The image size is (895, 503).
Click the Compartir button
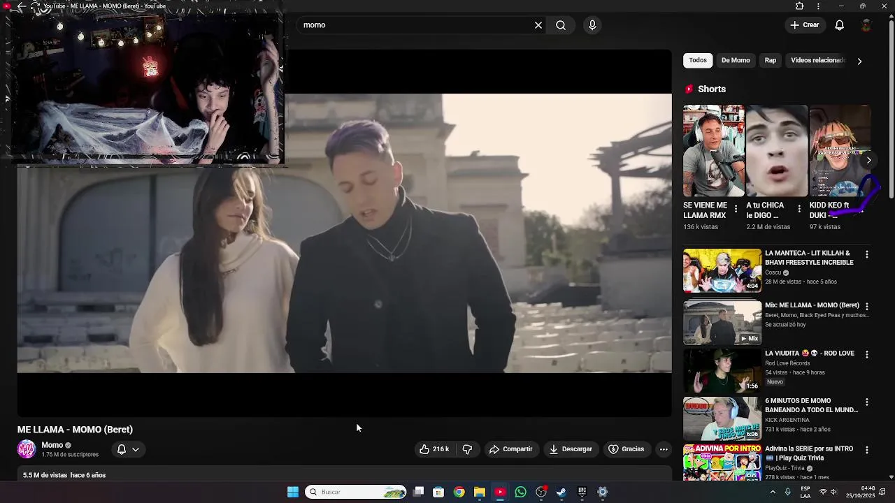pos(510,449)
